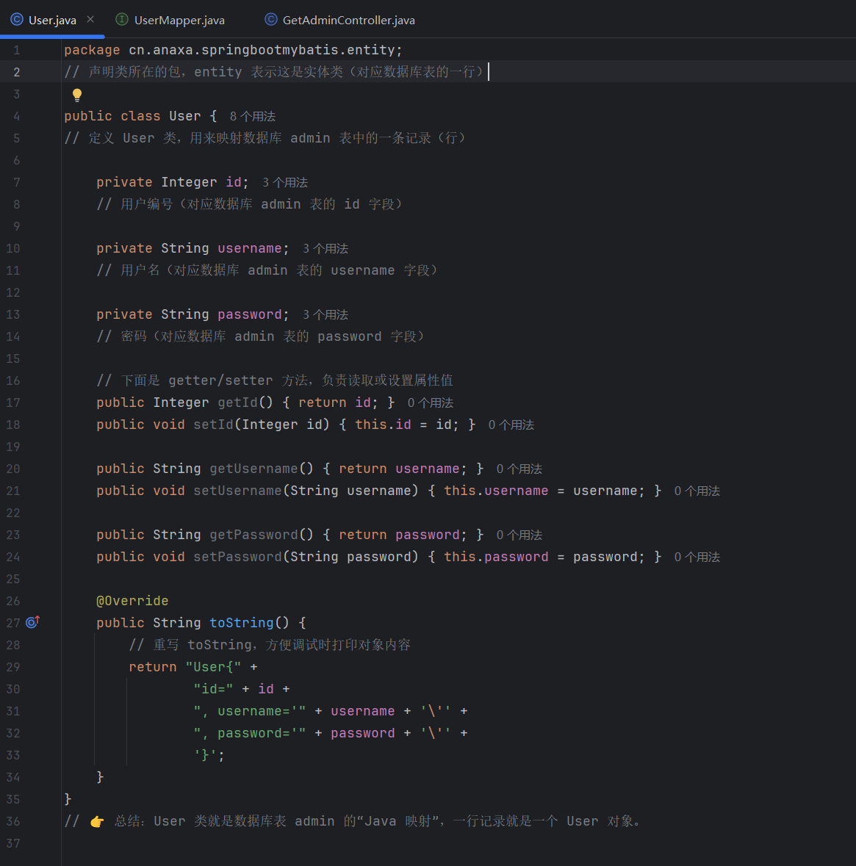Click the class icon on GetAdminController.java tab
This screenshot has width=856, height=866.
tap(271, 19)
